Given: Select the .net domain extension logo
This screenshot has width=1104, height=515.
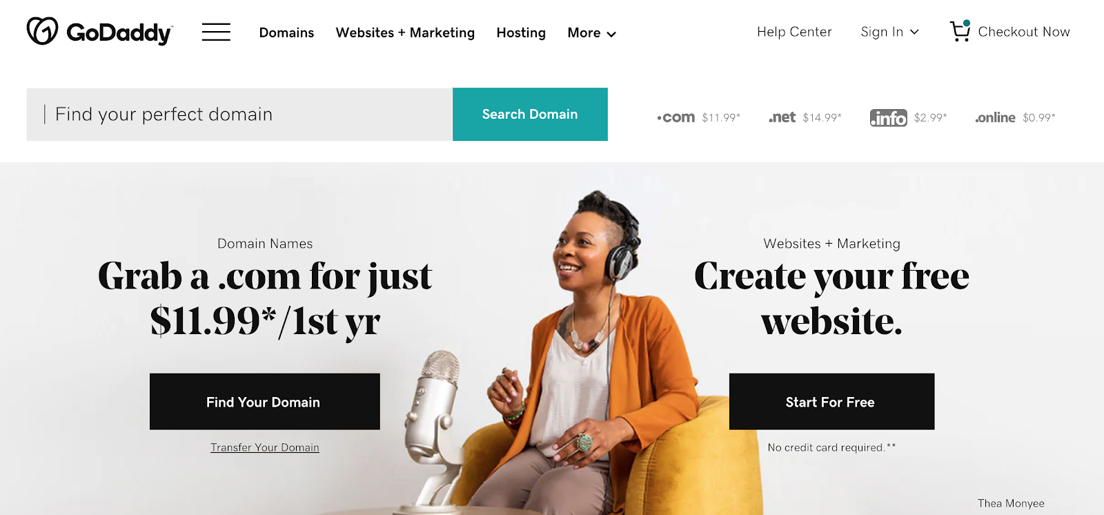Looking at the screenshot, I should (782, 117).
